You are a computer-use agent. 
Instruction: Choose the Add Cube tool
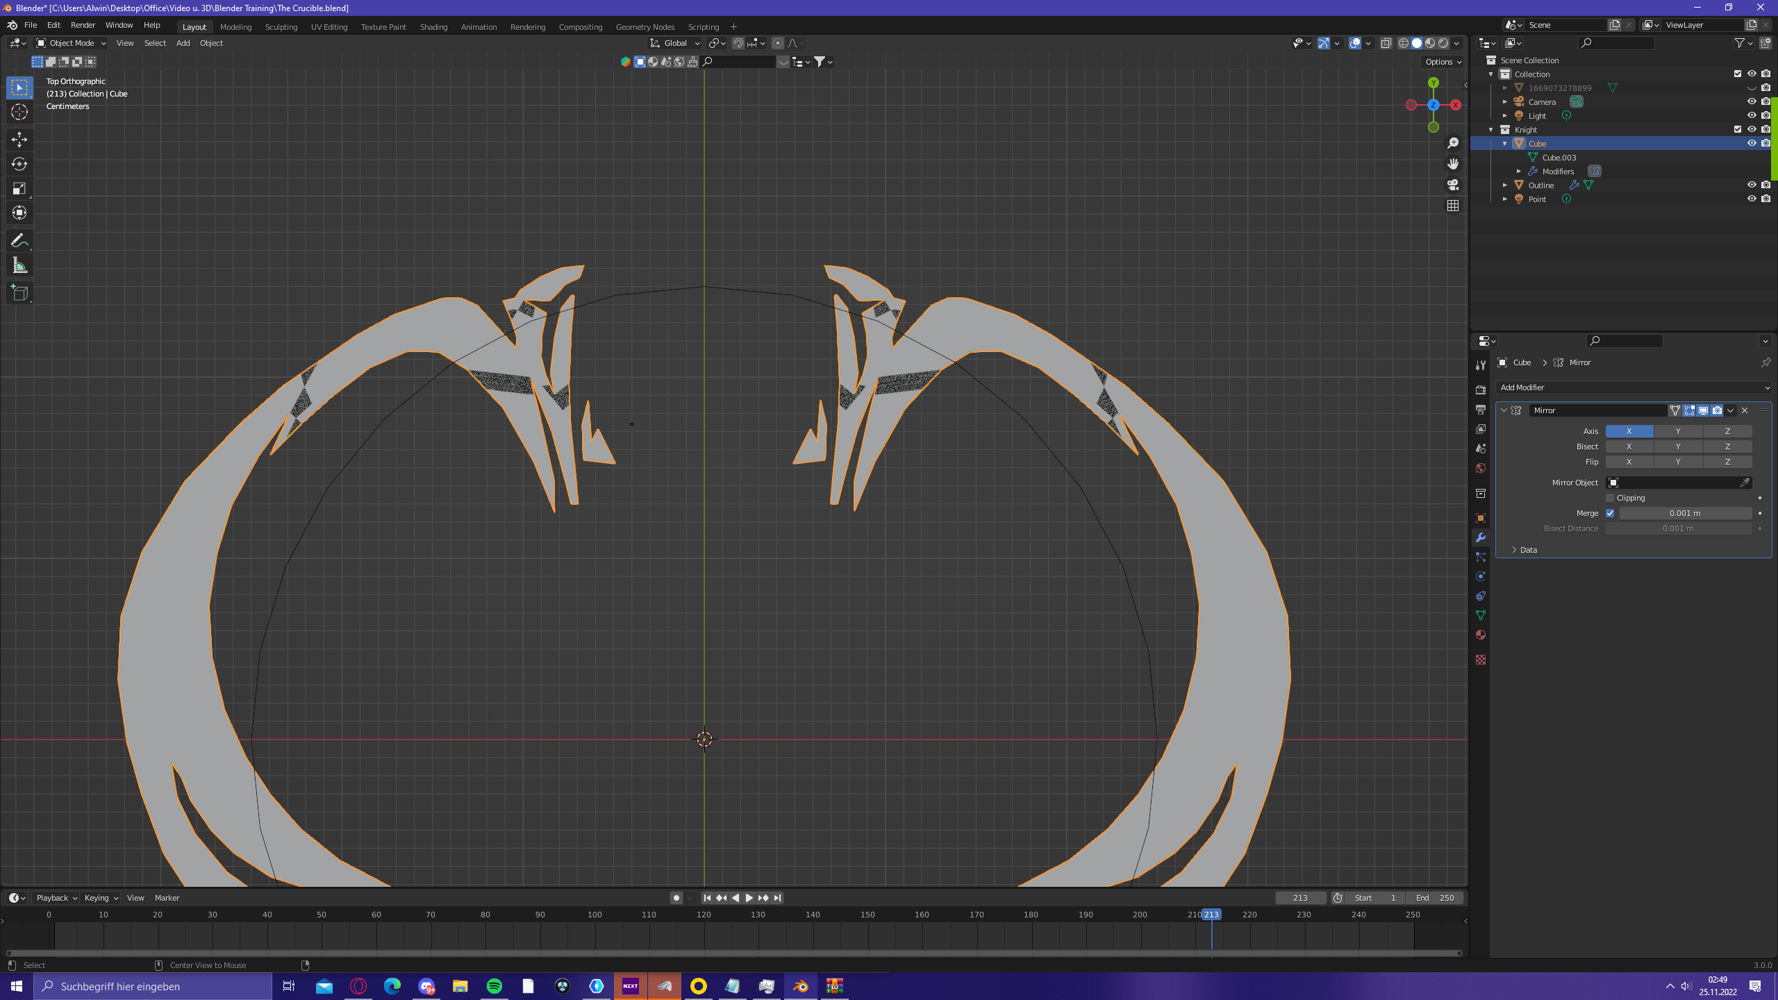(19, 292)
